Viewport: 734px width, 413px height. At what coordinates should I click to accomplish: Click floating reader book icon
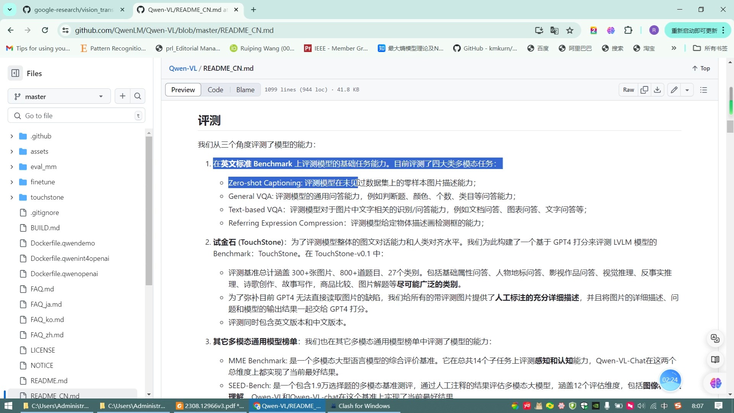click(x=715, y=359)
